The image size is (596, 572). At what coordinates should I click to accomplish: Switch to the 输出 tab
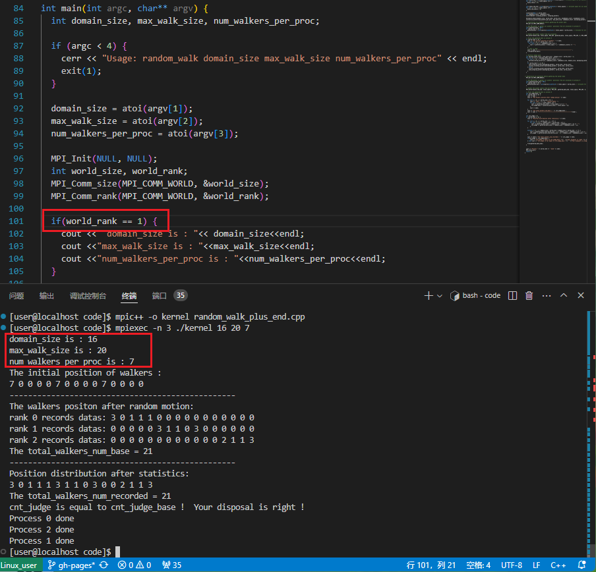[x=47, y=296]
